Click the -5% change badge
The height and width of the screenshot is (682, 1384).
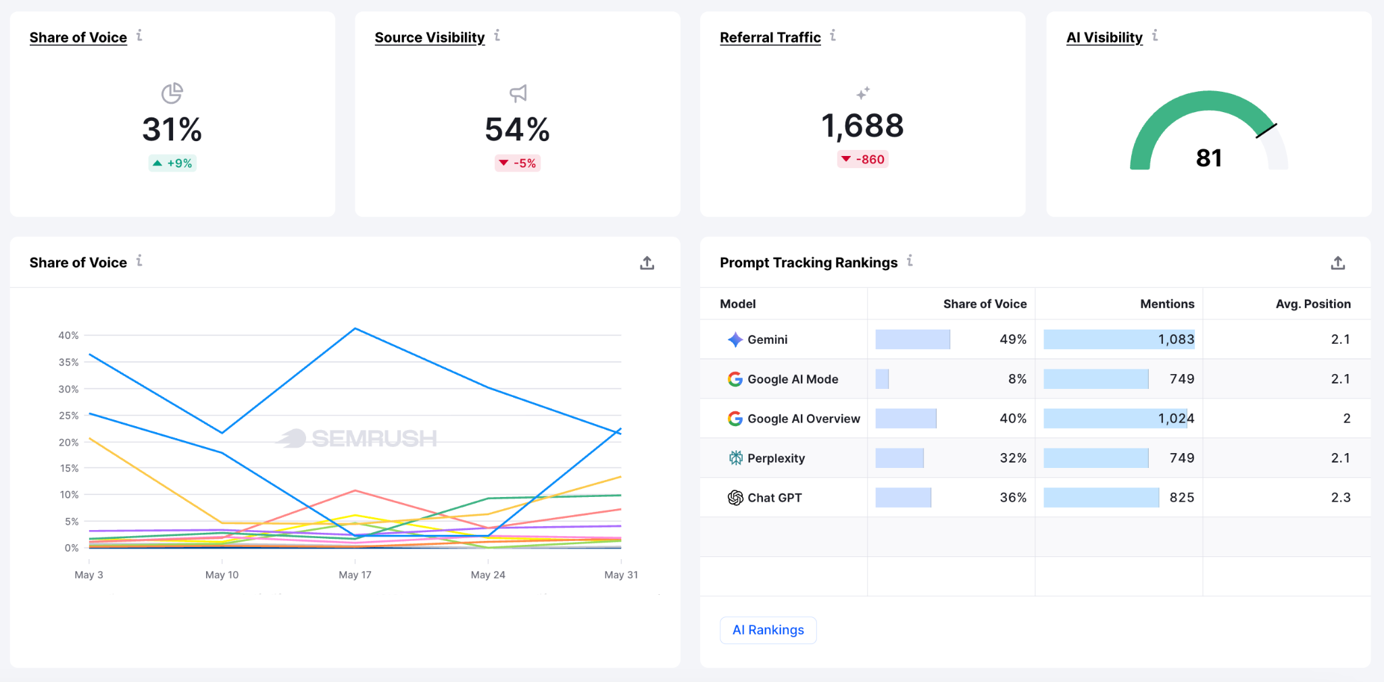[x=518, y=163]
